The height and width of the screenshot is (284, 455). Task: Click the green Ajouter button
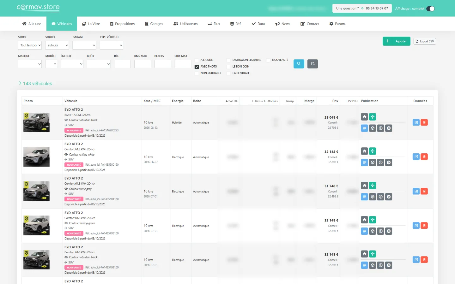pyautogui.click(x=397, y=41)
